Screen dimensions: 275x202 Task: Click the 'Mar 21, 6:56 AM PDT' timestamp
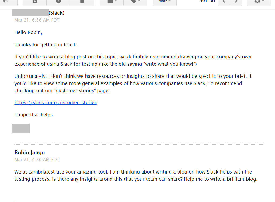coord(37,20)
